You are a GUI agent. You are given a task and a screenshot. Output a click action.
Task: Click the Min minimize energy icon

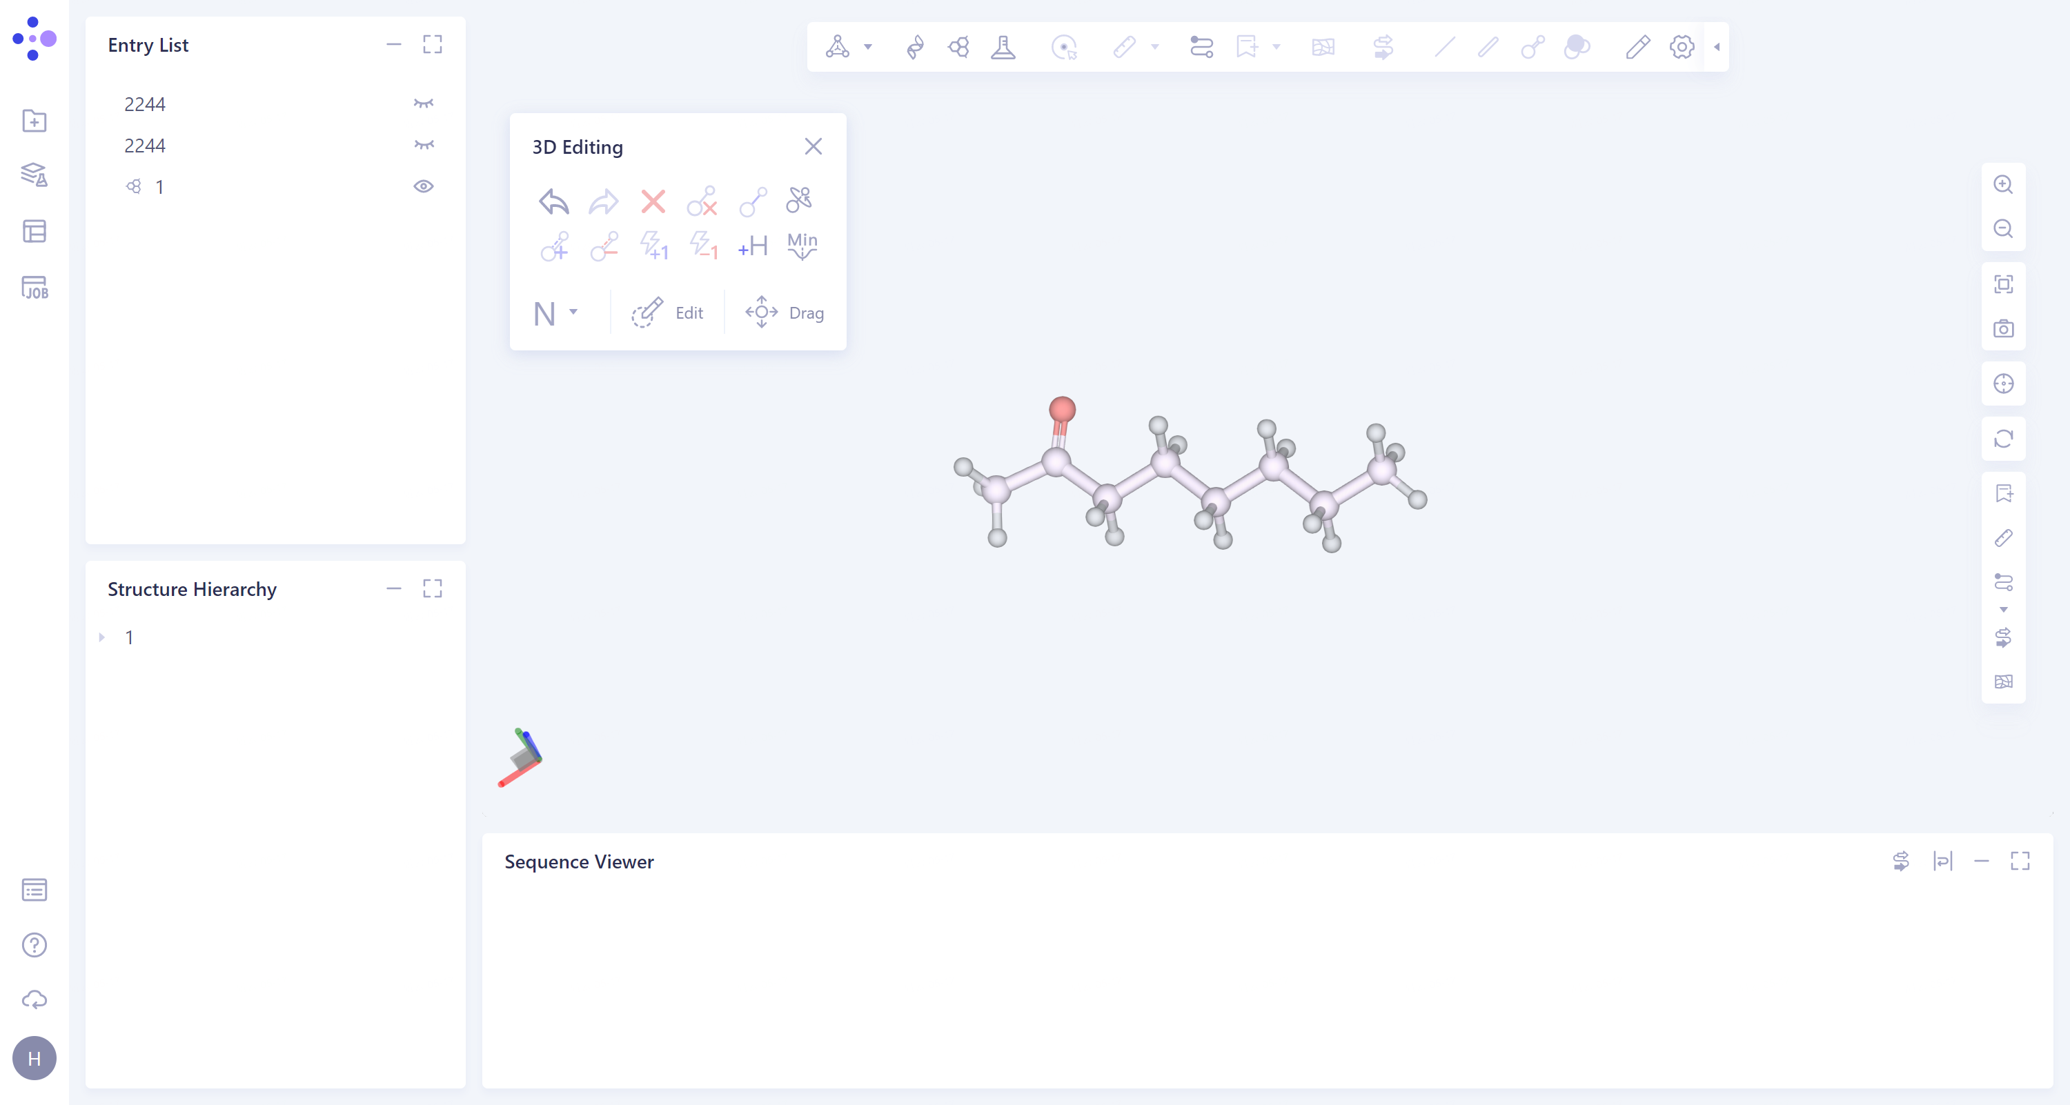(802, 246)
